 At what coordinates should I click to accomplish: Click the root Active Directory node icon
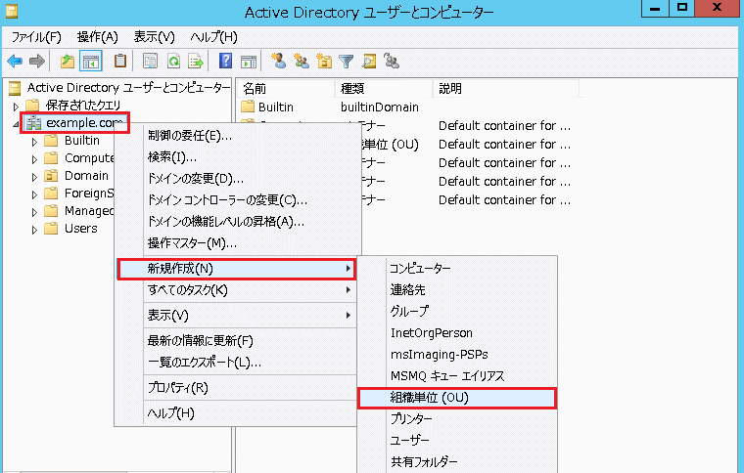click(15, 88)
